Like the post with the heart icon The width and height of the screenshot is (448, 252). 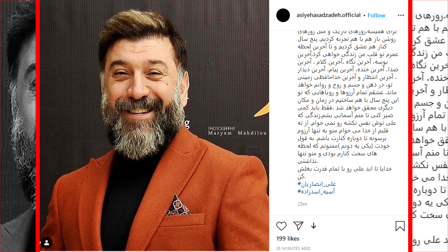[x=281, y=226]
